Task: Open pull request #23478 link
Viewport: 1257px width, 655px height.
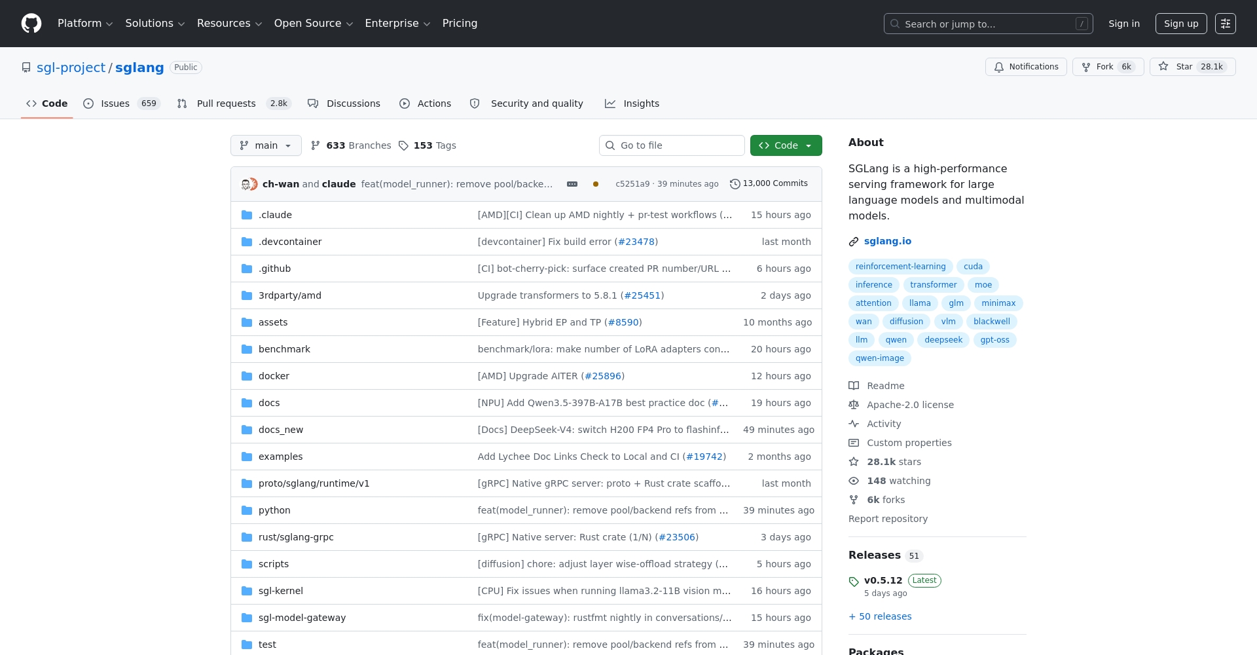Action: pyautogui.click(x=636, y=242)
